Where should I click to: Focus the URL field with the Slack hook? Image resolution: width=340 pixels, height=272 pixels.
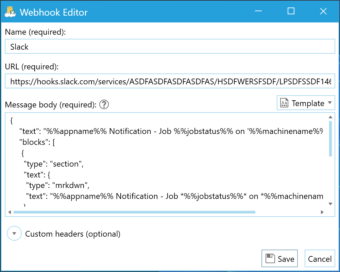(x=170, y=81)
